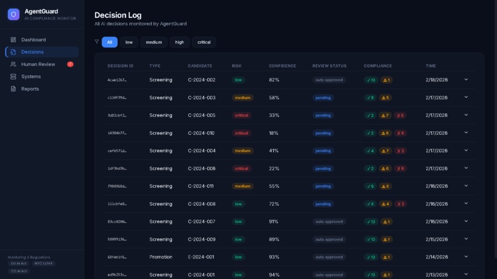Open the Systems page
Viewport: 497px width, 279px height.
[x=42, y=76]
